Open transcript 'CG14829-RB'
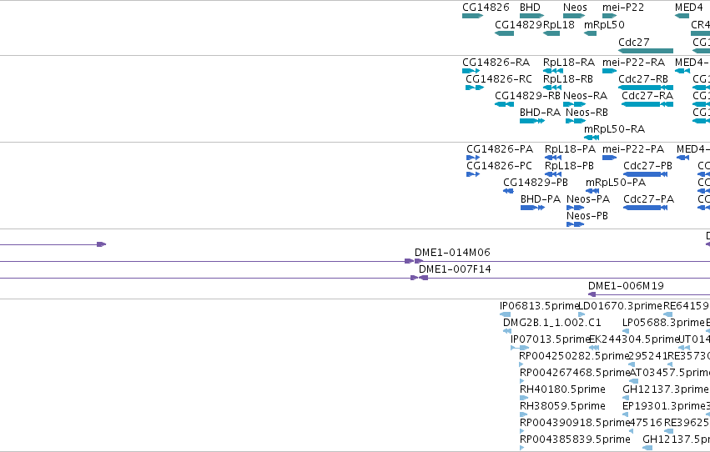 point(527,95)
